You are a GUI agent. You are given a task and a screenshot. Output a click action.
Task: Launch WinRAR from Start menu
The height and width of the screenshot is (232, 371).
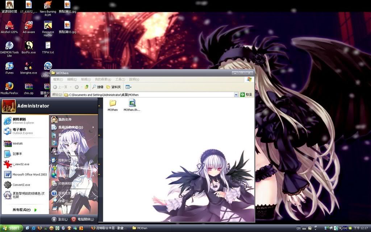(25, 144)
